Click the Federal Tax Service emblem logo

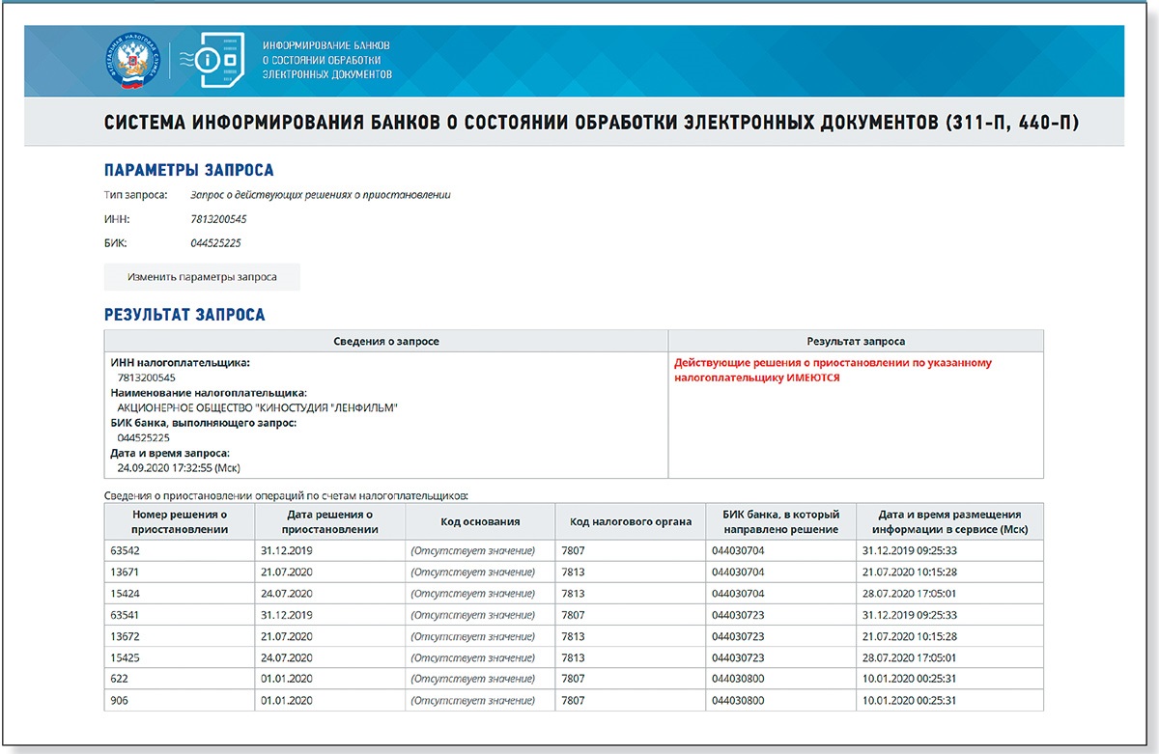129,61
